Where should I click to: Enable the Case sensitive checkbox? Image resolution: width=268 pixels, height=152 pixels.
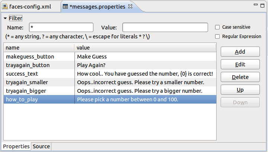[x=217, y=27]
